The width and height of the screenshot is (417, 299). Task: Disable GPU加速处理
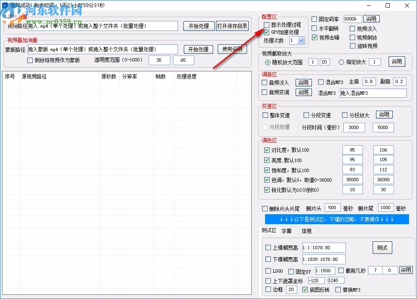266,32
